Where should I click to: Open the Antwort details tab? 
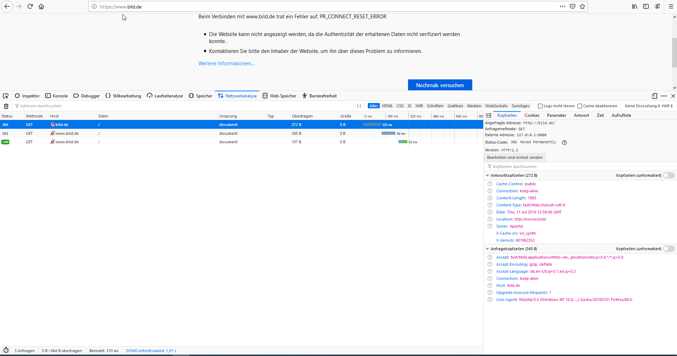581,115
